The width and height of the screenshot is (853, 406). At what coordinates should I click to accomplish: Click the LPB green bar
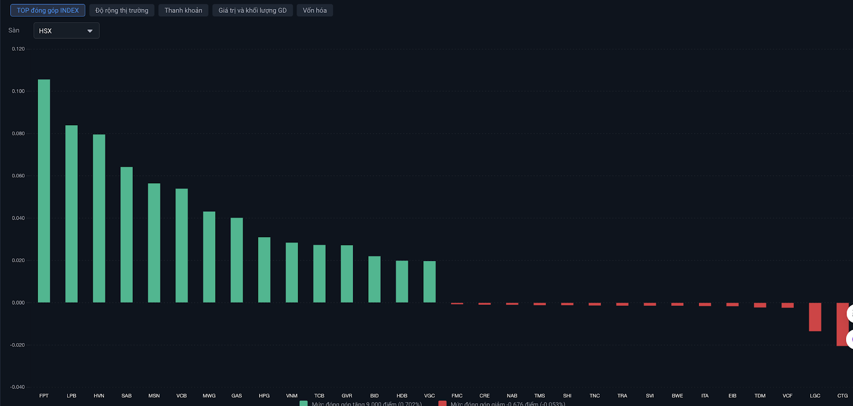point(71,214)
